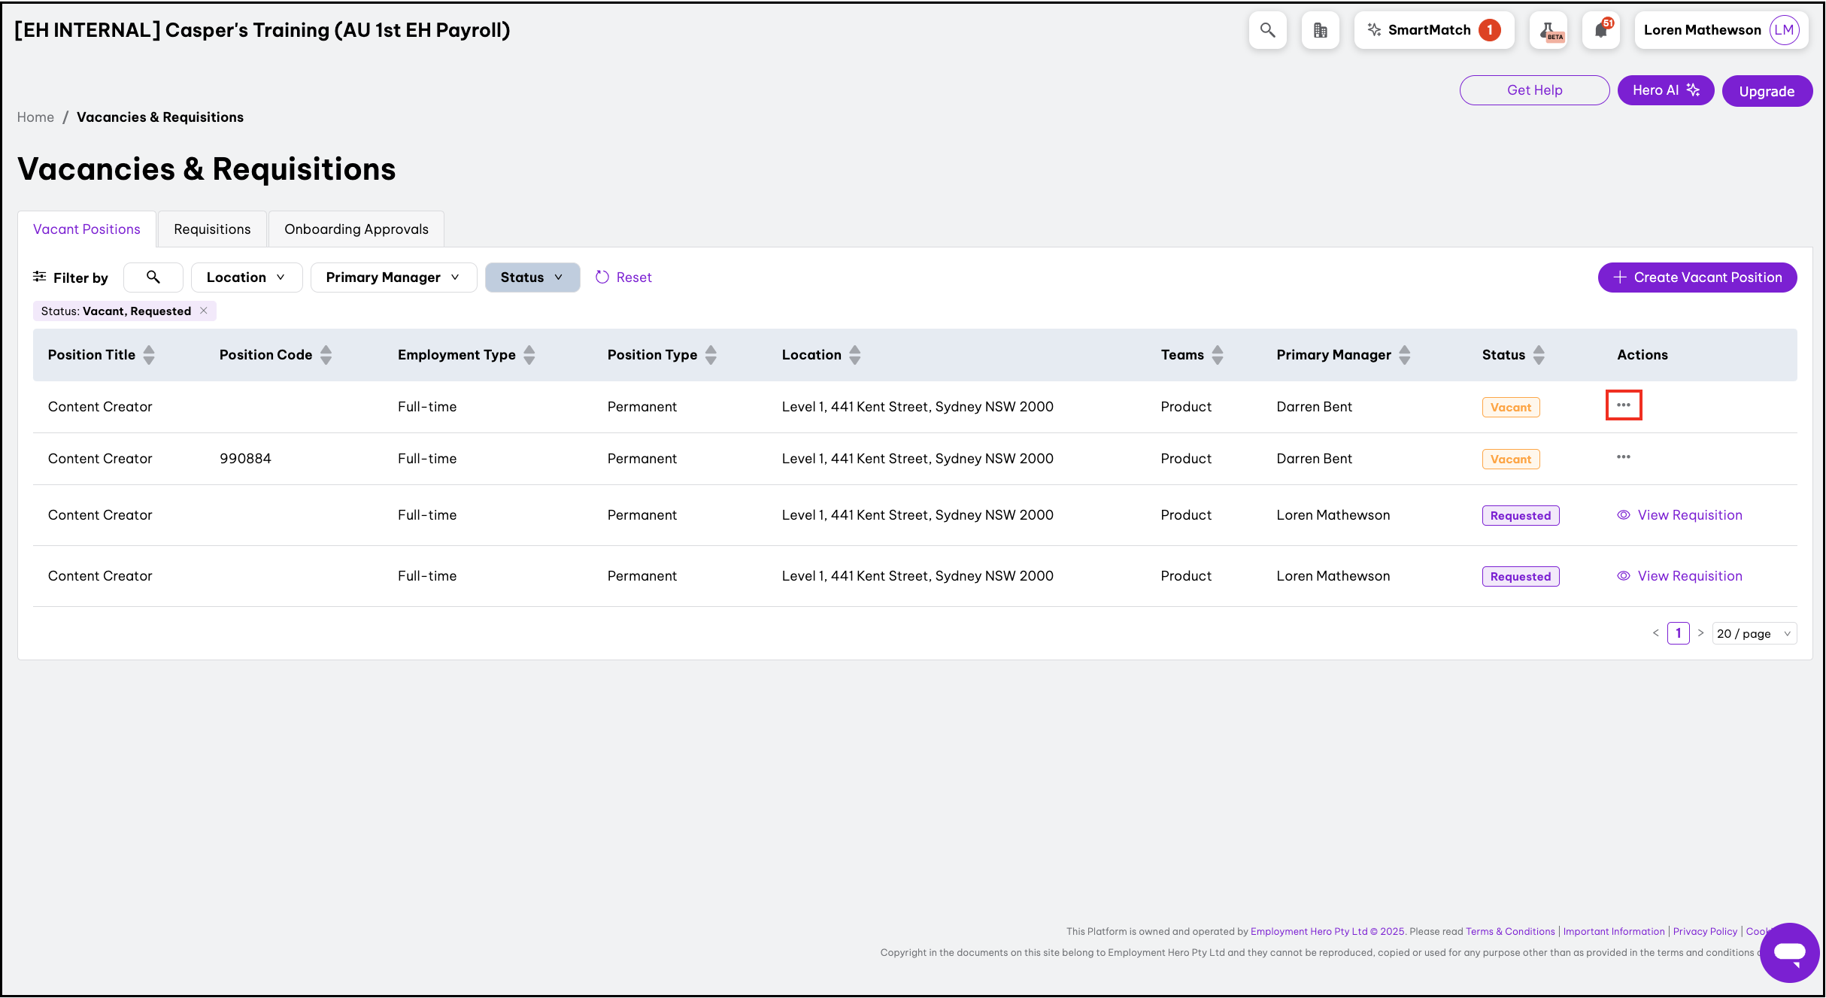Viewport: 1826px width, 998px height.
Task: Open actions ellipsis for first Content Creator row
Action: pyautogui.click(x=1623, y=405)
